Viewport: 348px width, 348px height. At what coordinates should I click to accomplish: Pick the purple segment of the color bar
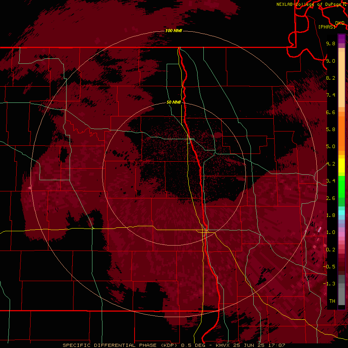[x=341, y=39]
